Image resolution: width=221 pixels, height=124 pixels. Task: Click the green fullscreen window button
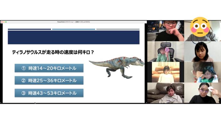pos(6,22)
